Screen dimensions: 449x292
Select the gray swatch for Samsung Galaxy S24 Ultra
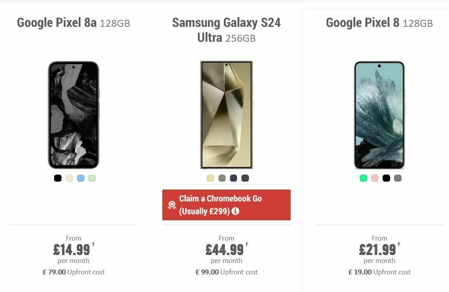click(x=221, y=178)
